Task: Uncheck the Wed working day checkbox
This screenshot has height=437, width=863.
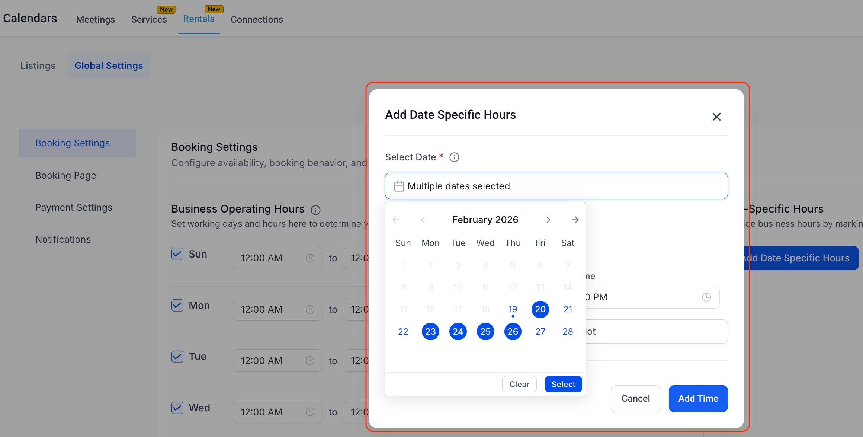Action: click(177, 408)
